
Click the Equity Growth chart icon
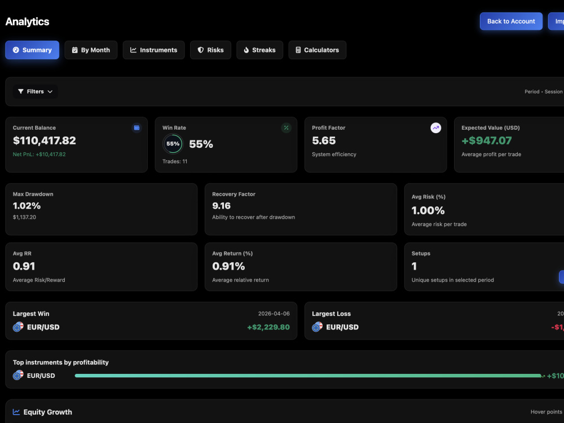click(x=16, y=412)
